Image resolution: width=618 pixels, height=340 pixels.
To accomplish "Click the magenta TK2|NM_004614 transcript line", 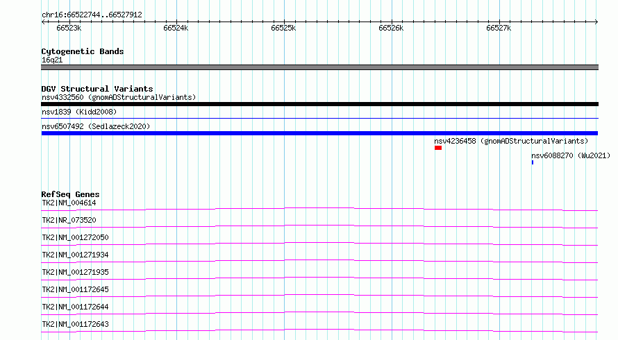I will coord(319,209).
